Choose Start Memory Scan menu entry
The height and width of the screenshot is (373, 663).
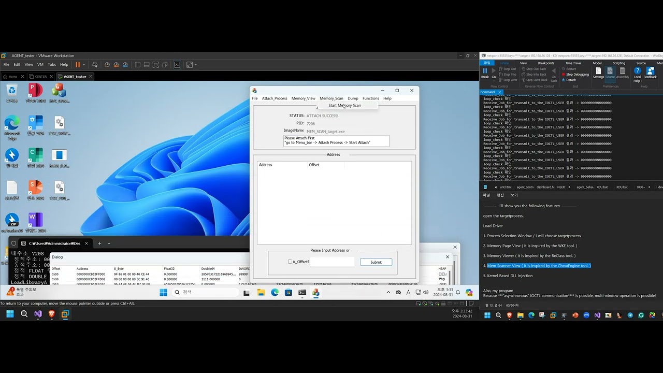point(344,105)
